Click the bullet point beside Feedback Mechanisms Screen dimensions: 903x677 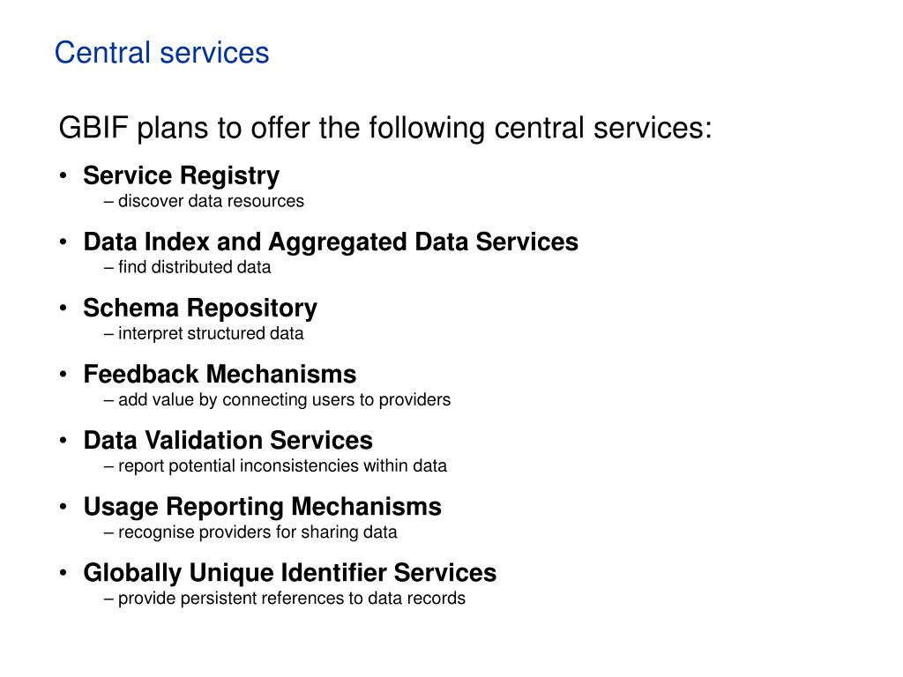tap(63, 374)
